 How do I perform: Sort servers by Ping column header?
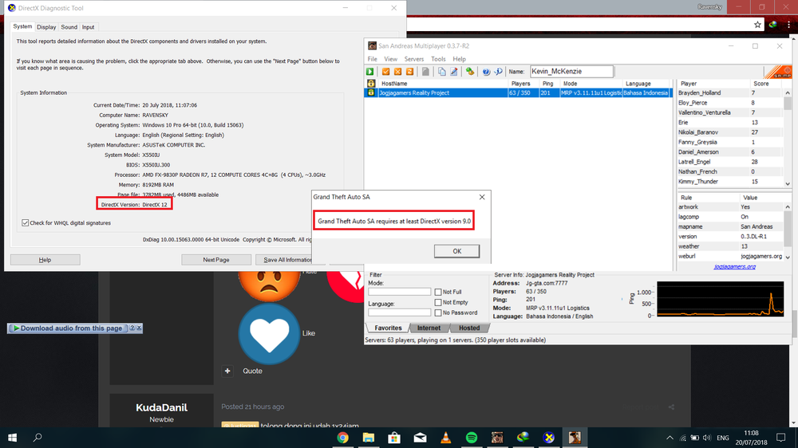(x=549, y=84)
